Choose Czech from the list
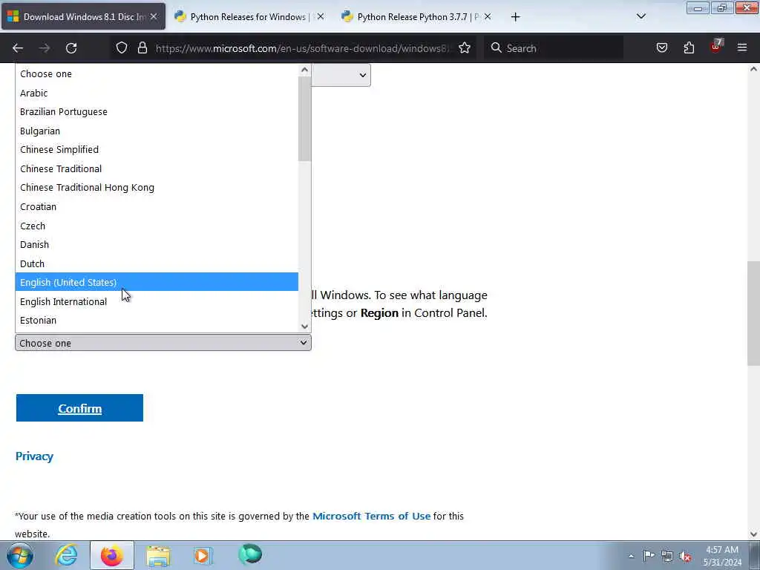The height and width of the screenshot is (570, 760). [157, 226]
